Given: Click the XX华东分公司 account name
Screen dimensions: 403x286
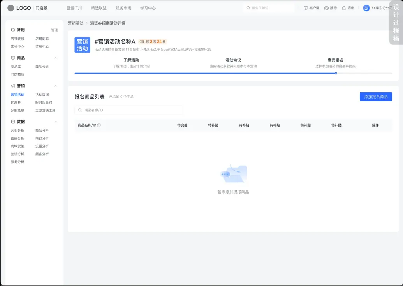Looking at the screenshot, I should (x=382, y=8).
